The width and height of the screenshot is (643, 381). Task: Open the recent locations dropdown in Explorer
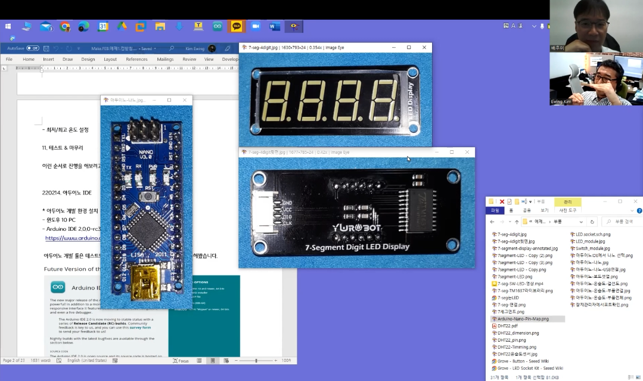(x=510, y=221)
